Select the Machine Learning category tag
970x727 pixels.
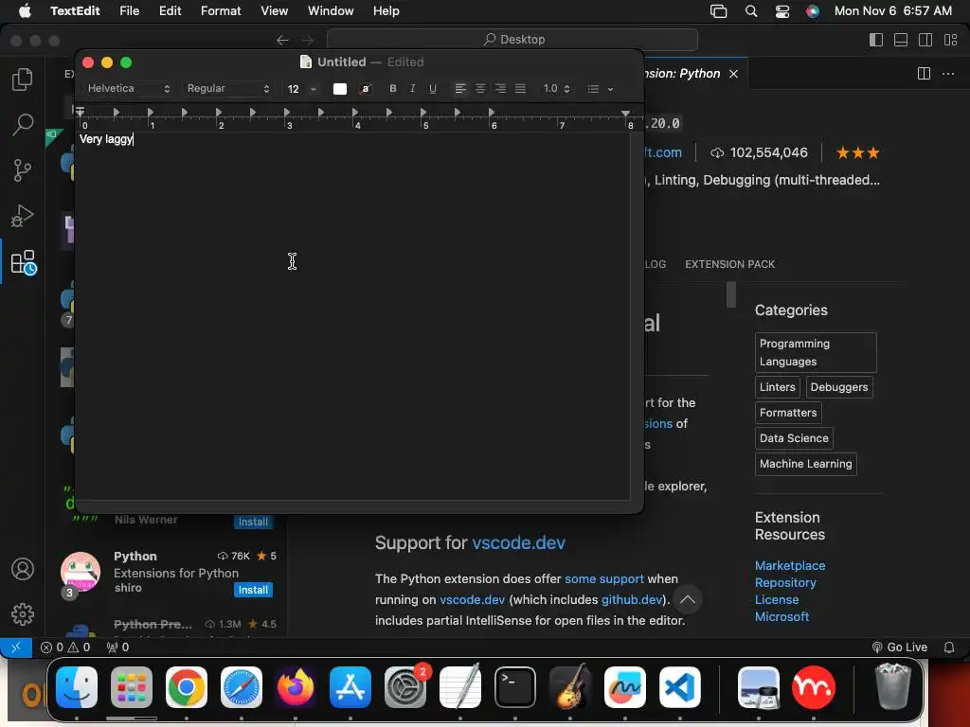pos(805,464)
